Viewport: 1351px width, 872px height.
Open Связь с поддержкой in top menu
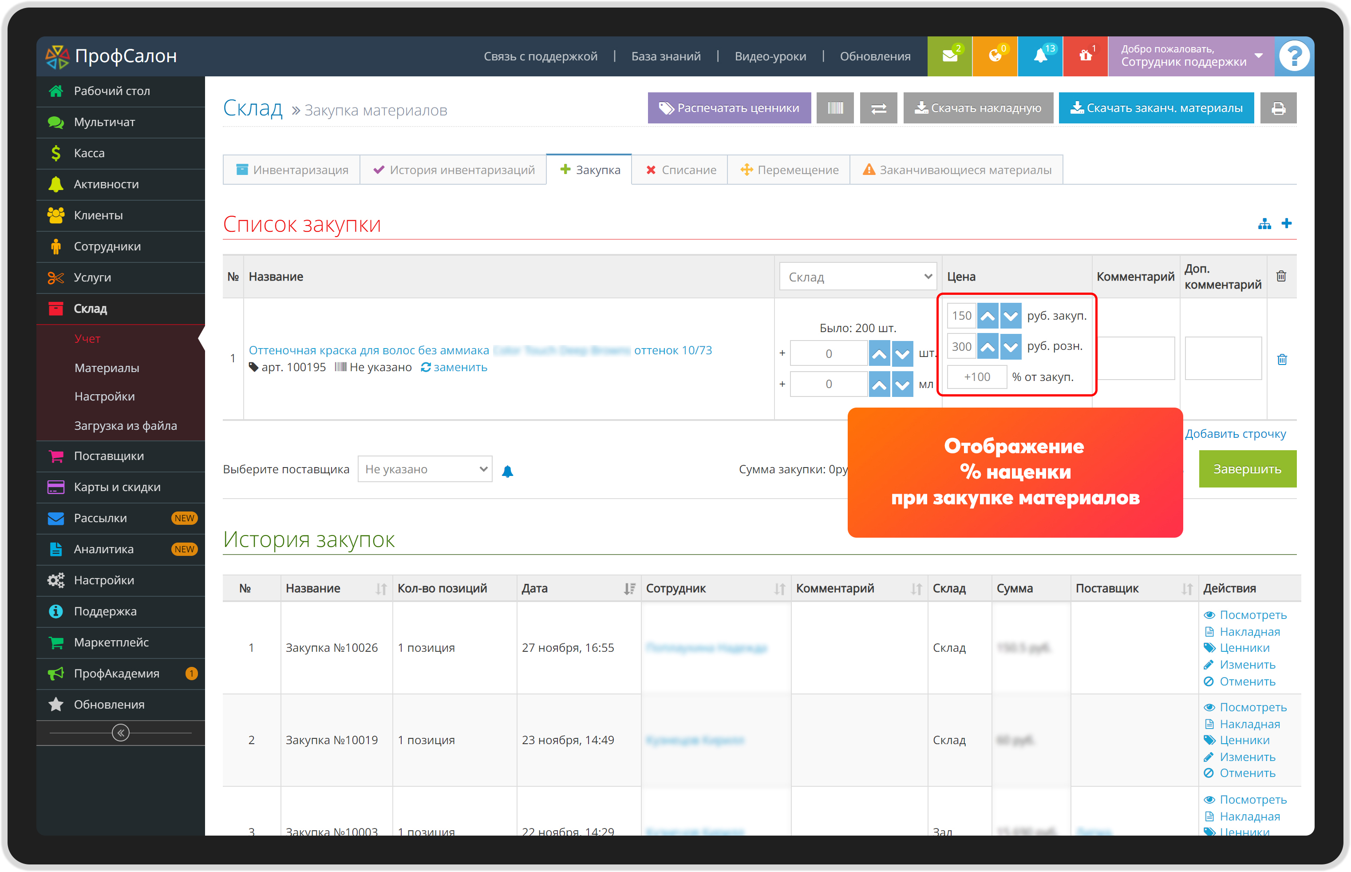coord(541,57)
